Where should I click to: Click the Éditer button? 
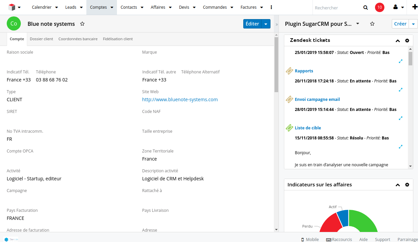tap(252, 24)
